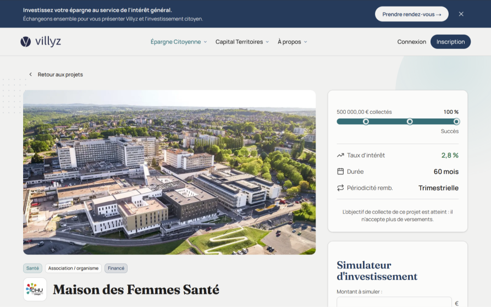Click the banner headline about l'intérêt général

(97, 10)
